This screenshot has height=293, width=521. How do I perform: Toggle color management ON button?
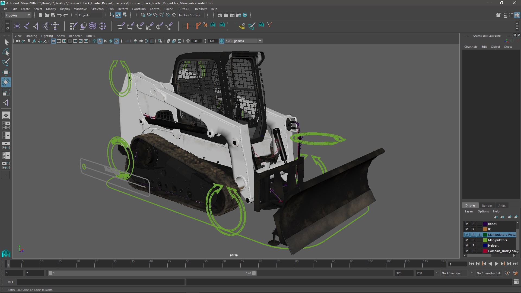[x=222, y=41]
